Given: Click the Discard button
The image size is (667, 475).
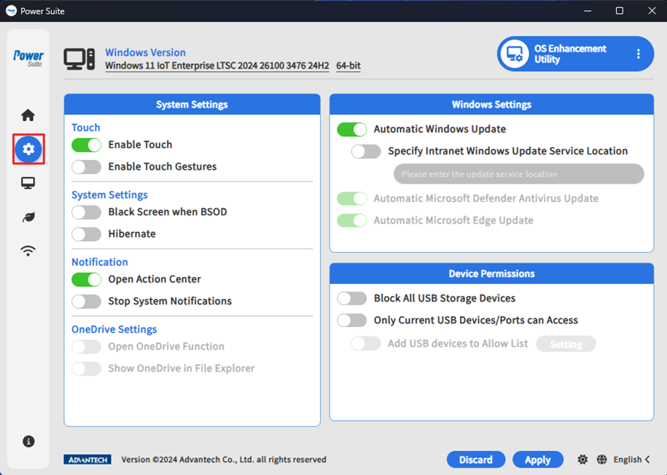Looking at the screenshot, I should (x=475, y=460).
